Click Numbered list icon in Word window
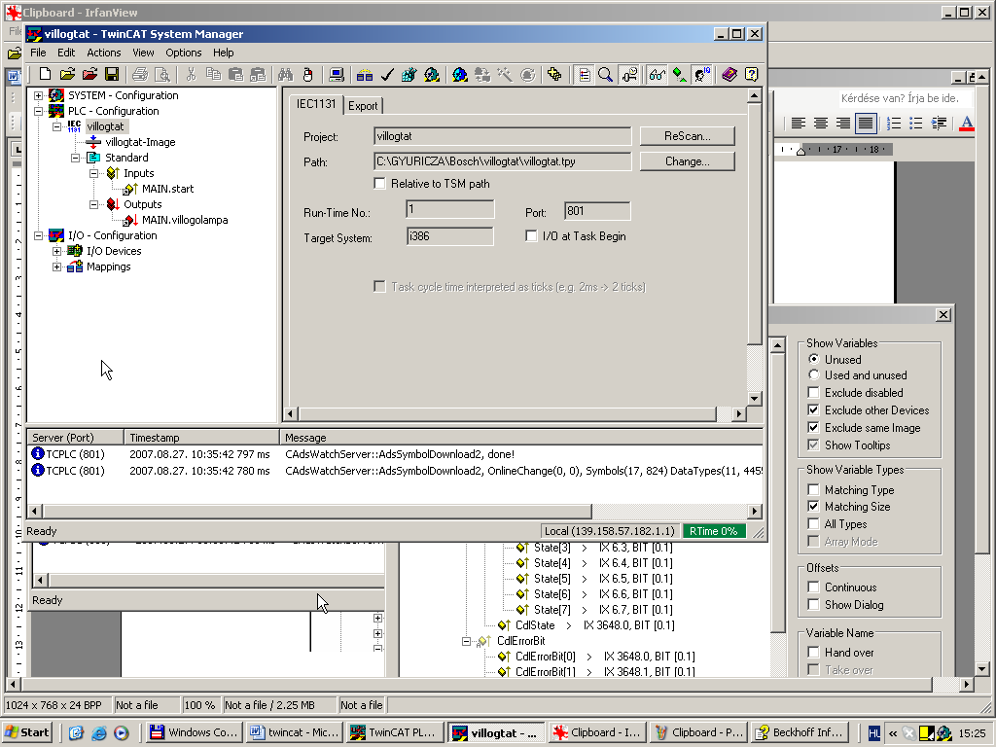The image size is (996, 747). pos(894,124)
